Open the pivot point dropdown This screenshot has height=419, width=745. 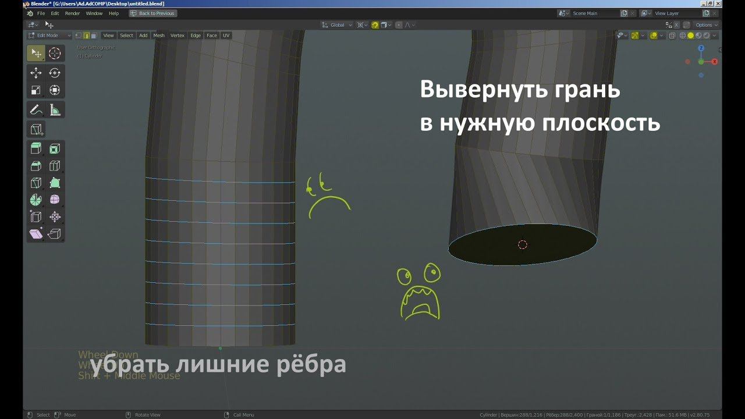362,25
